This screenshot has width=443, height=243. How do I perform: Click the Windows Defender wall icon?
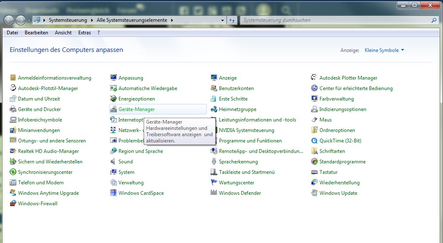coord(214,193)
